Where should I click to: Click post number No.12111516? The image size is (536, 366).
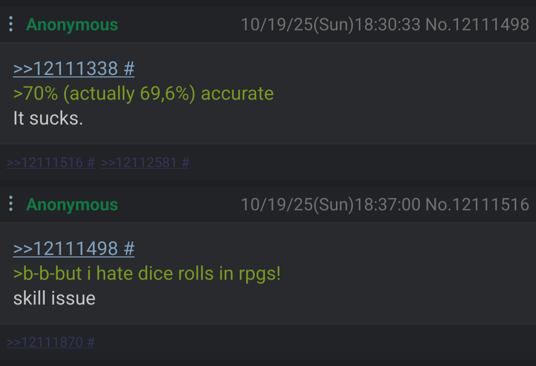(x=477, y=204)
